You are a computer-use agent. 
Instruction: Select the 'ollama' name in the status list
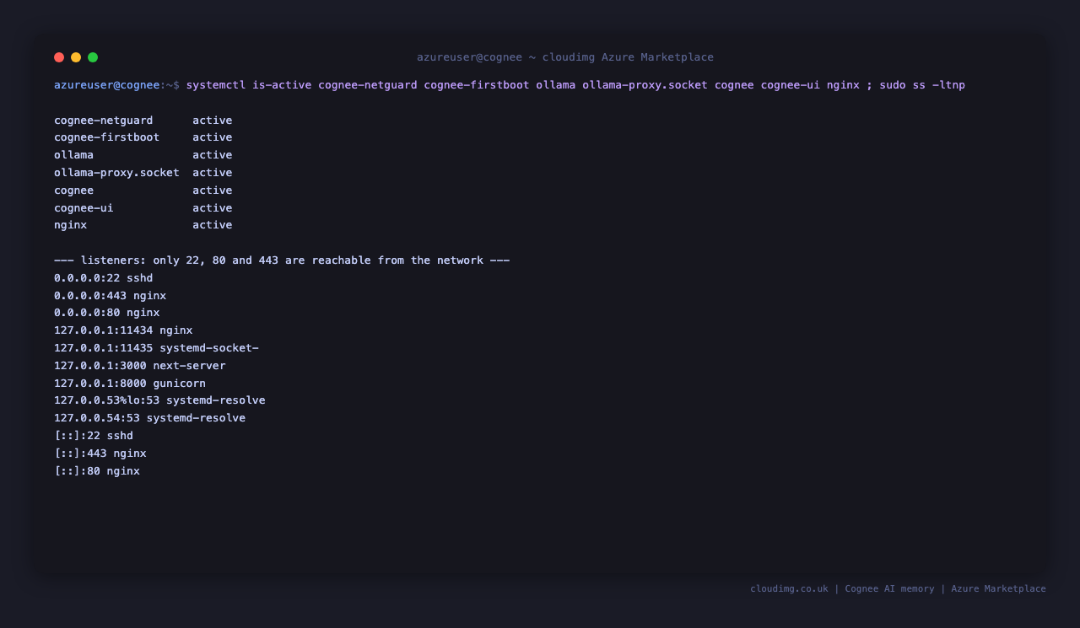tap(74, 155)
